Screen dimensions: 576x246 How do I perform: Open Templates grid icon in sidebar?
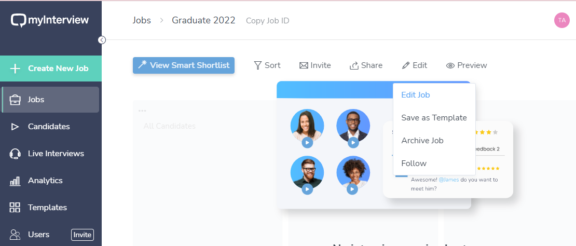(x=15, y=208)
